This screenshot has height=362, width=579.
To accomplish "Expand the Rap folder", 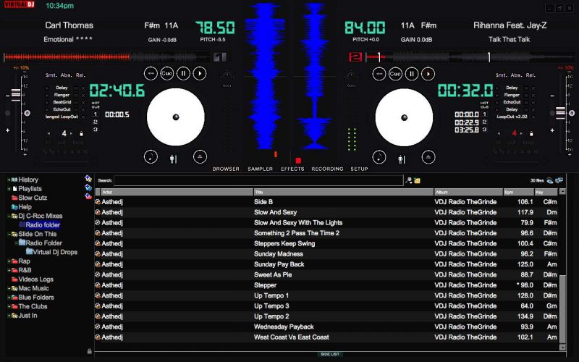I will tap(9, 261).
